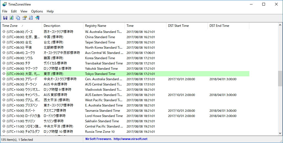Viewport: 283px width, 143px height.
Task: Click the vertical scrollbar down arrow
Action: point(280,133)
